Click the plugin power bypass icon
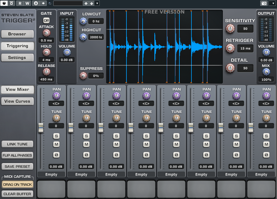 click(x=4, y=3)
